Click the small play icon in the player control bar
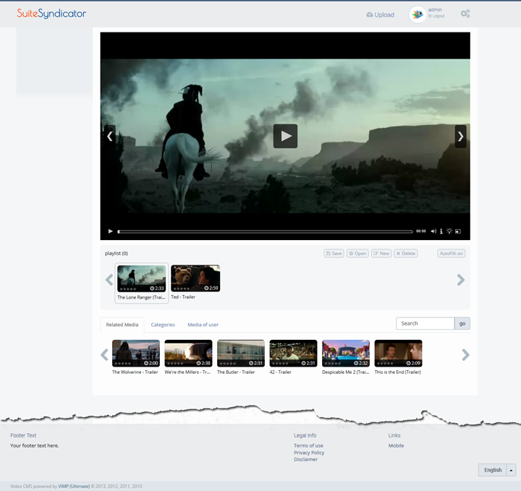The width and height of the screenshot is (521, 491). tap(110, 231)
